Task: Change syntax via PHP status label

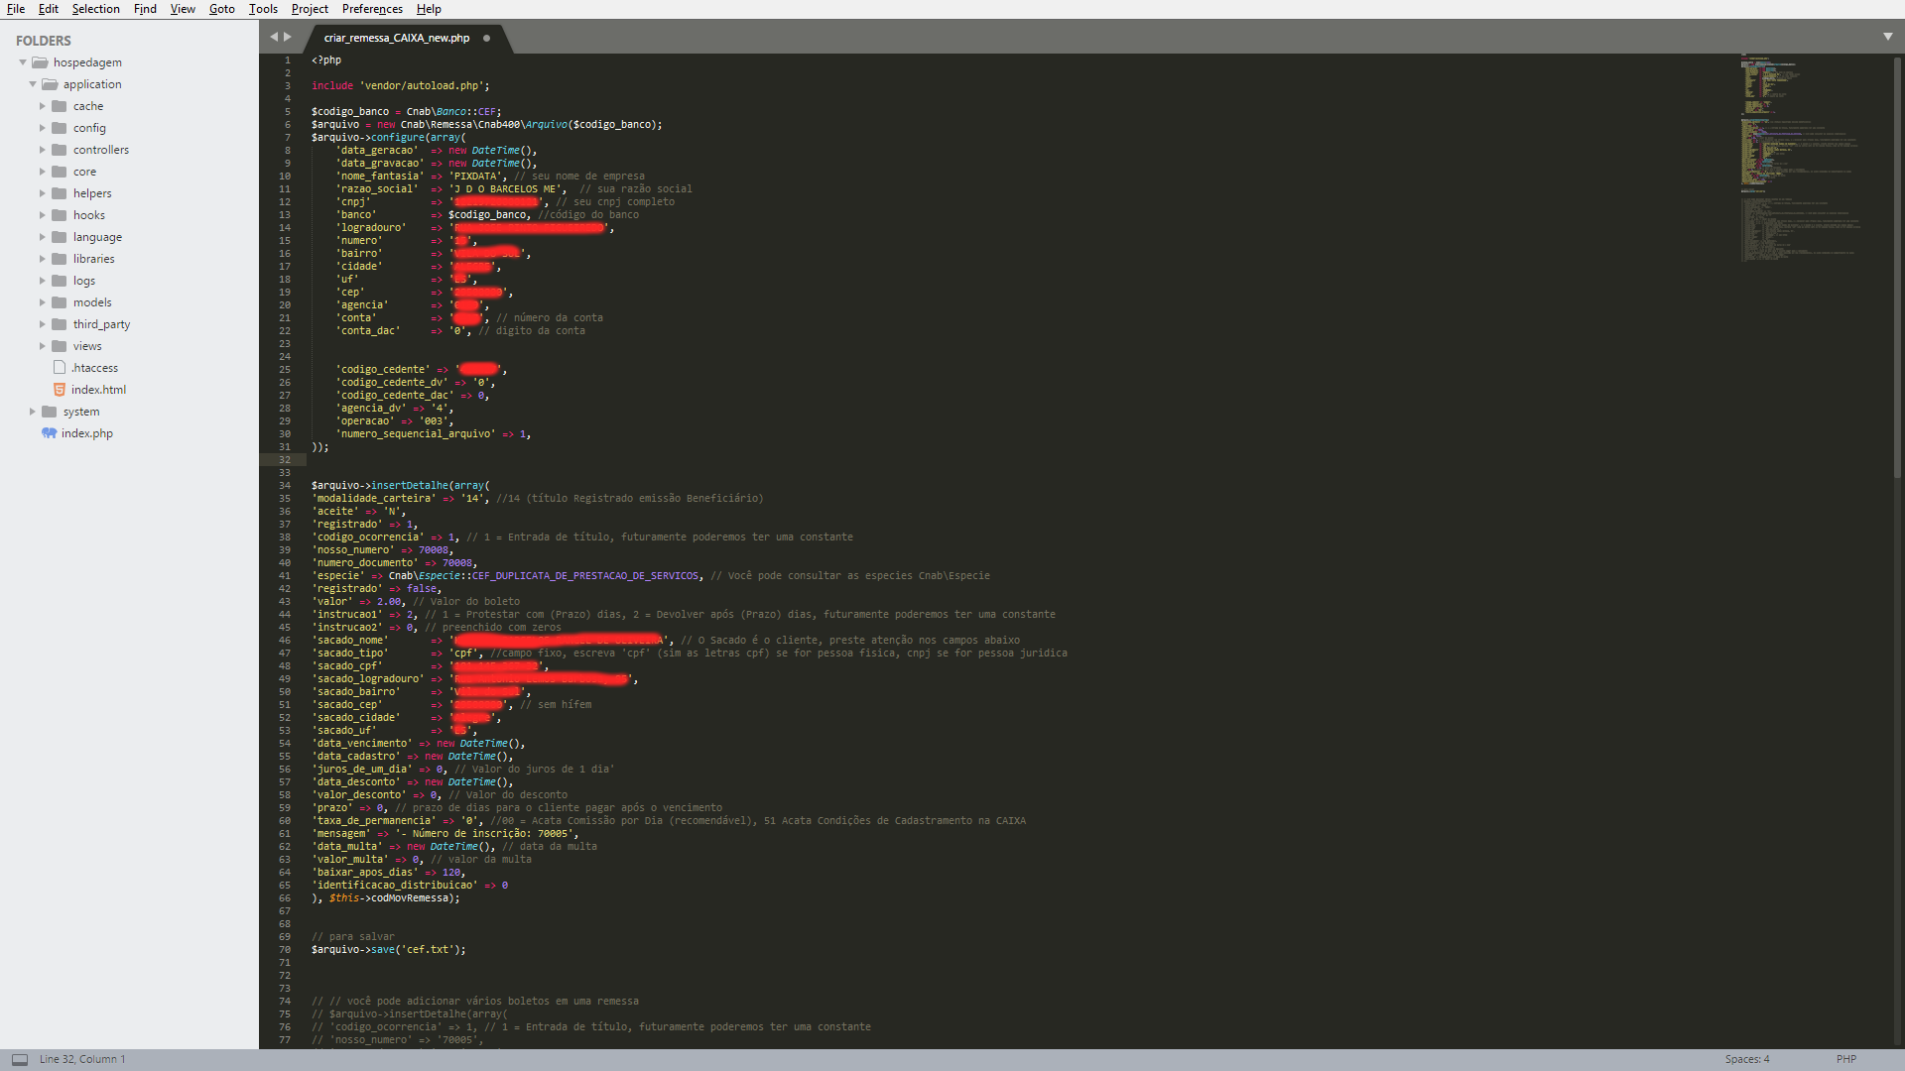Action: pyautogui.click(x=1845, y=1059)
